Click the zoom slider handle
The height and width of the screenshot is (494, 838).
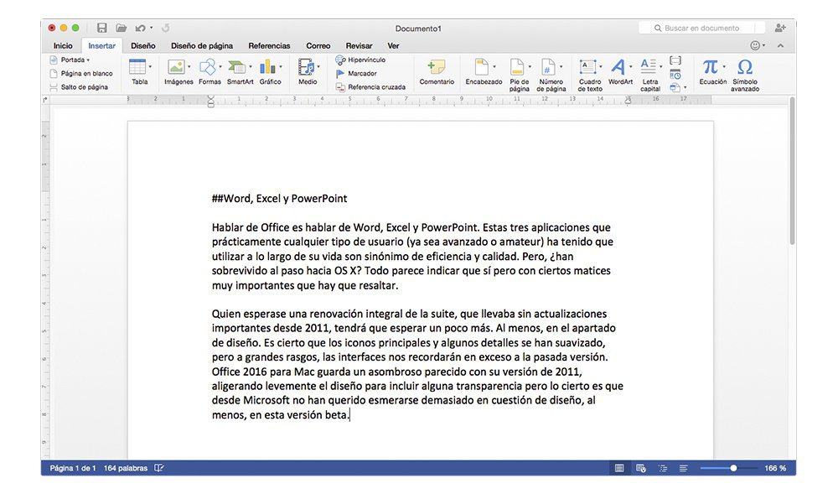734,468
